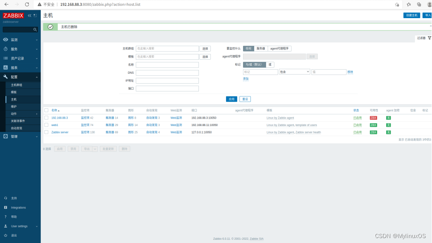Click the not-secure warning triangle icon

[39, 5]
